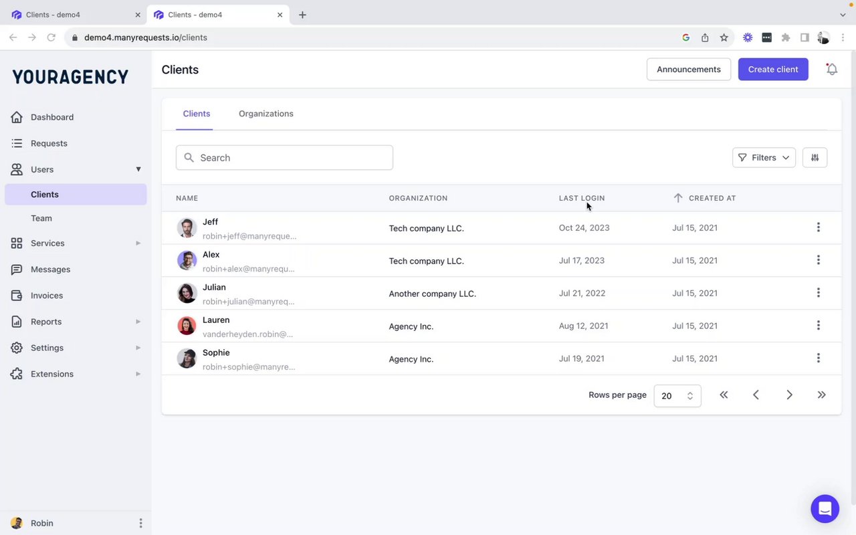Open the Team page in sidebar
The width and height of the screenshot is (856, 535).
(x=41, y=218)
